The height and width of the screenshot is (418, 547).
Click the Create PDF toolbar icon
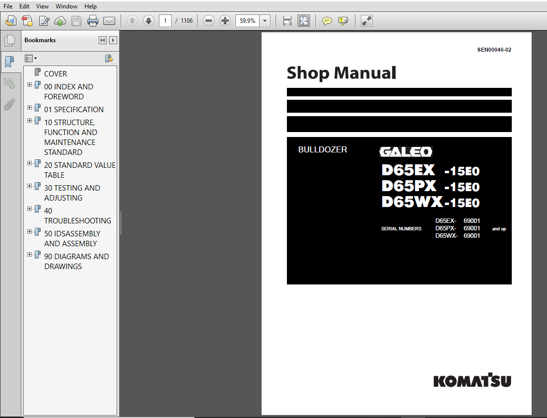(x=27, y=21)
